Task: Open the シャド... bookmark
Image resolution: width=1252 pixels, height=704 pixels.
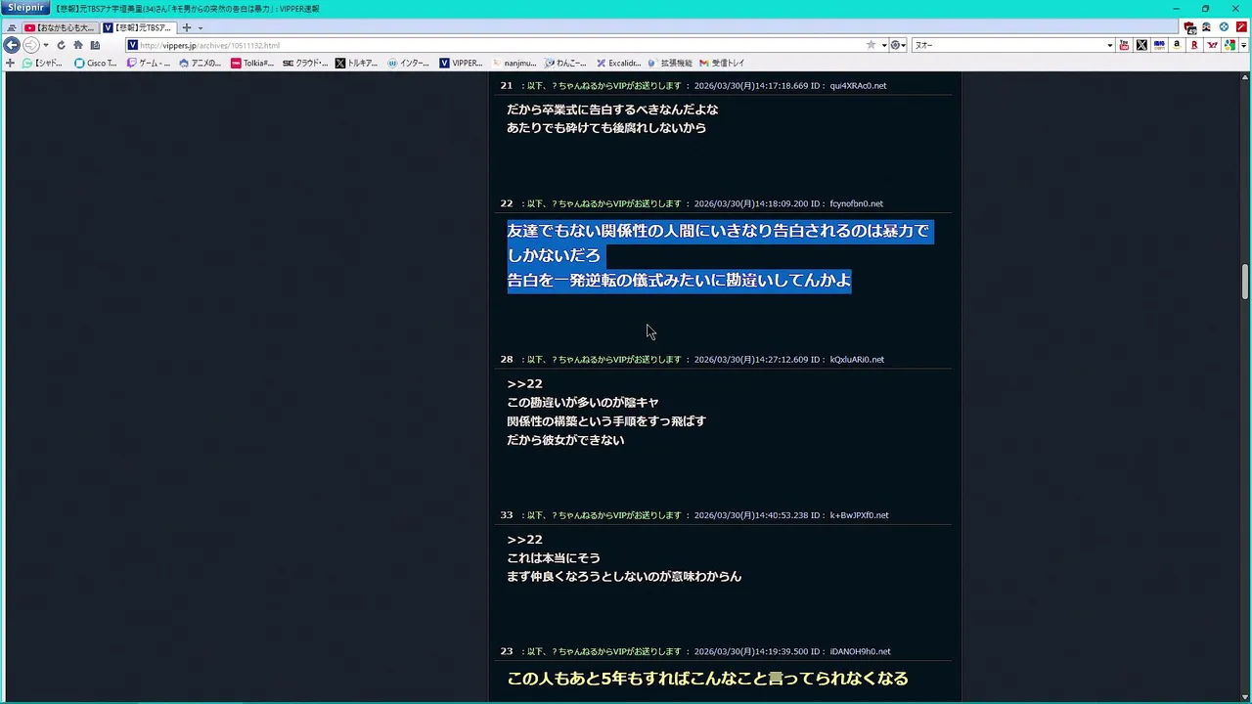Action: (42, 63)
